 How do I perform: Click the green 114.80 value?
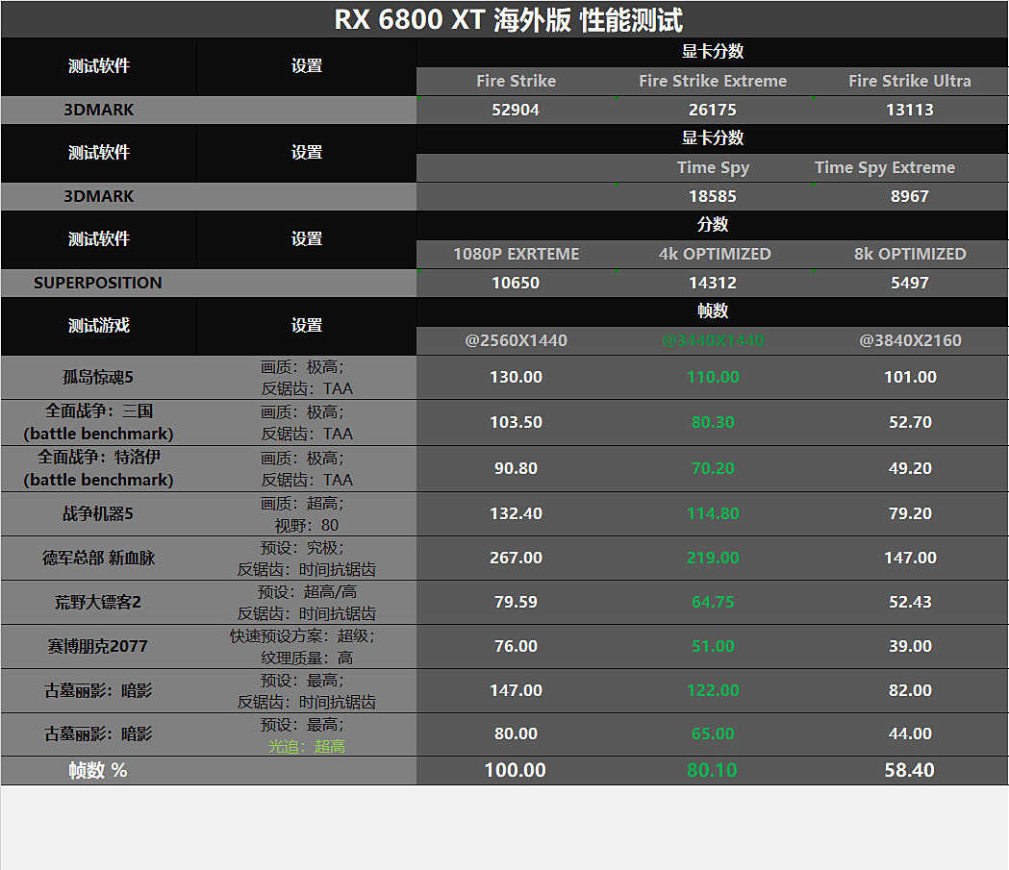coord(713,513)
